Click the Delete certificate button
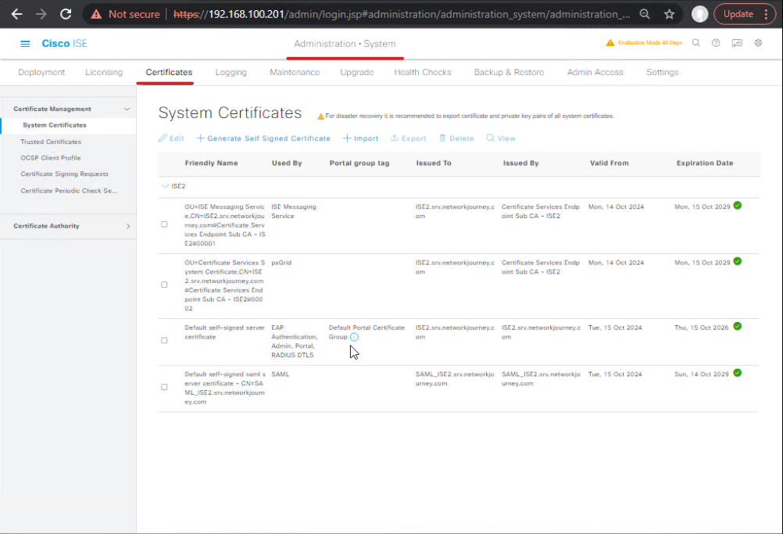 [x=456, y=138]
